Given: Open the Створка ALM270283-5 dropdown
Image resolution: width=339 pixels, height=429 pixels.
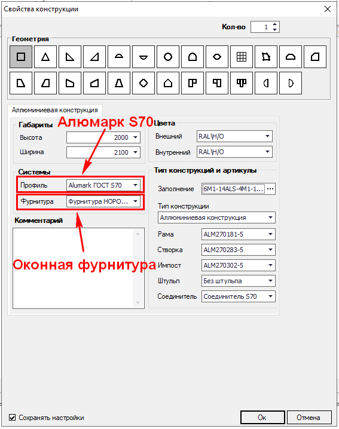Looking at the screenshot, I should (x=271, y=250).
